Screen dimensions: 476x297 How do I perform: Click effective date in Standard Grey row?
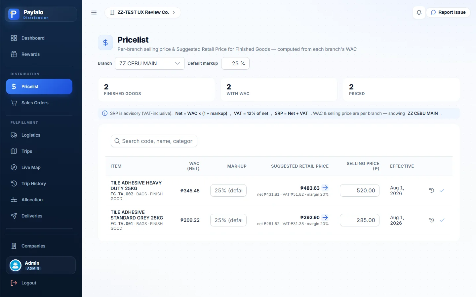click(x=397, y=220)
